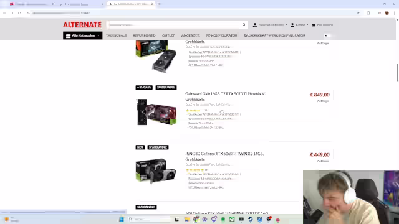Image resolution: width=399 pixels, height=224 pixels.
Task: Click the ALTERNATE logo
Action: pyautogui.click(x=82, y=25)
